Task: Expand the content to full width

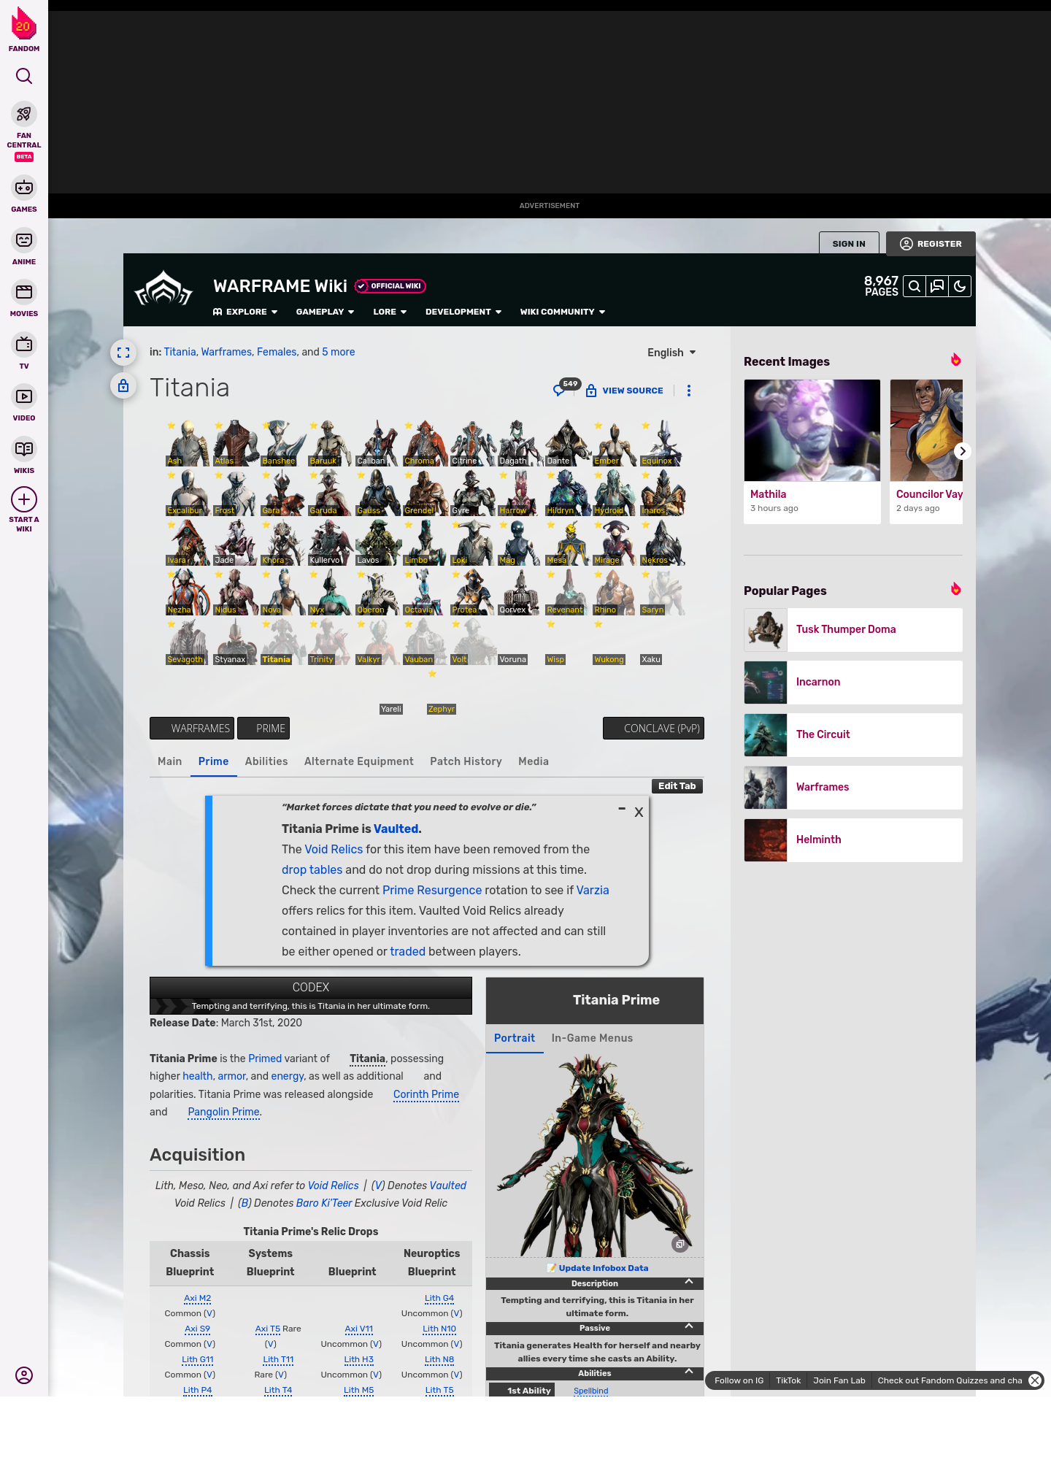Action: tap(123, 353)
